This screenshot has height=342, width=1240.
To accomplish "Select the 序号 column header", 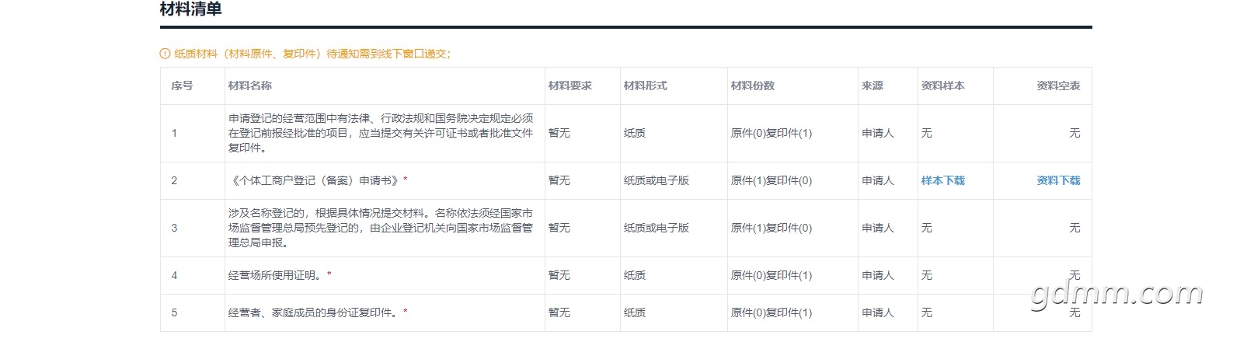I will (x=182, y=85).
